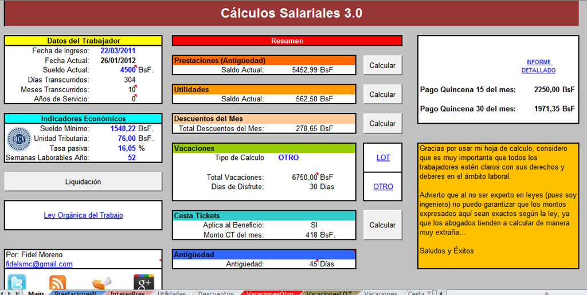Select the LOT vacation calculation link
587x295 pixels.
point(383,158)
